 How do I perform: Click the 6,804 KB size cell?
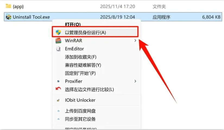pos(211,17)
